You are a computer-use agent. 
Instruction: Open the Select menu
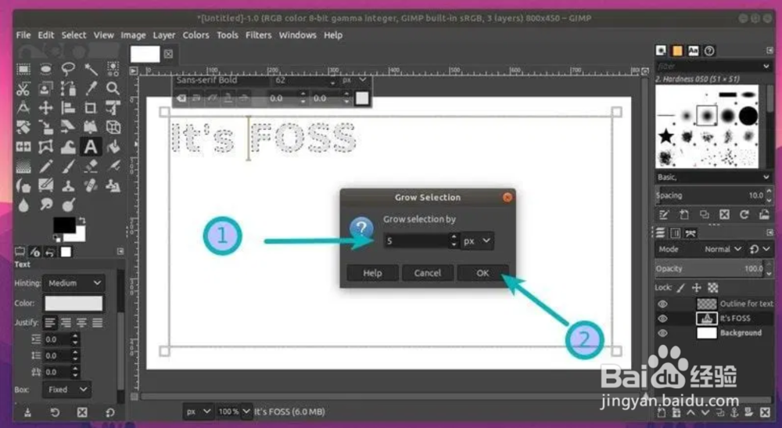tap(74, 35)
